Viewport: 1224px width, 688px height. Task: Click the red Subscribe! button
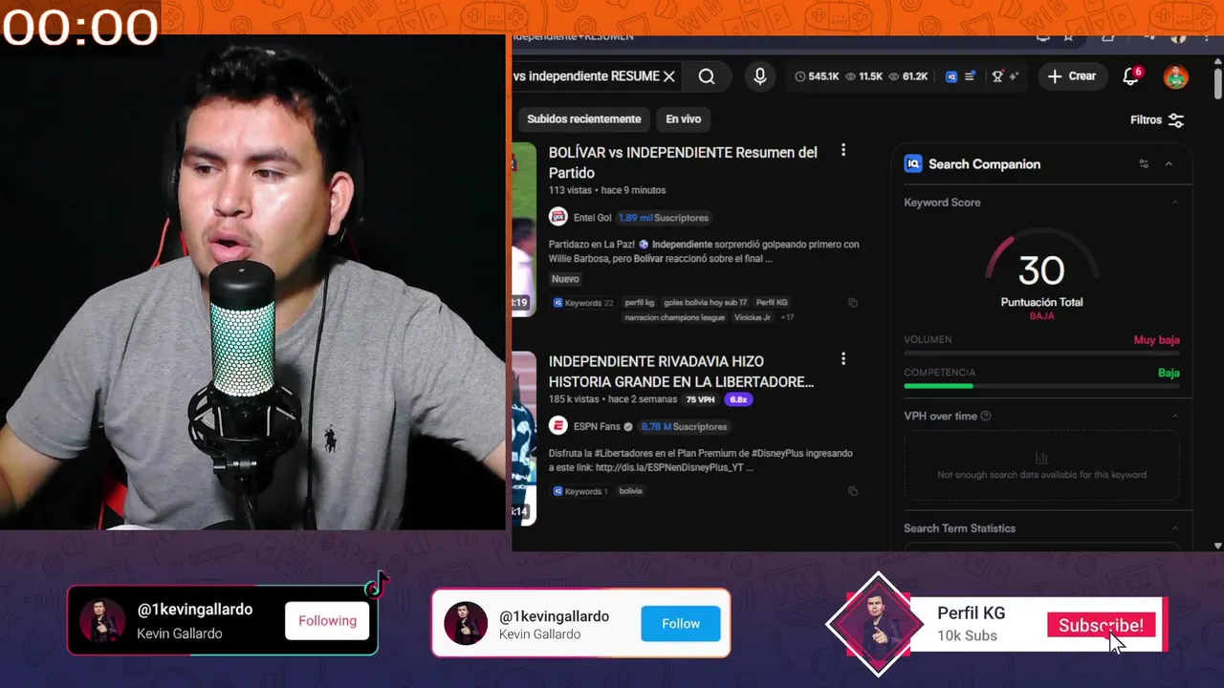(1101, 626)
